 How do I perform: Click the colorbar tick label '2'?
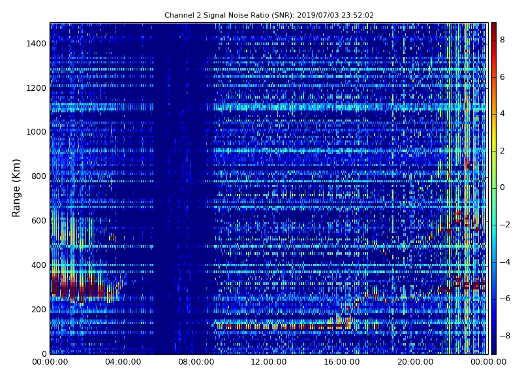(x=502, y=151)
